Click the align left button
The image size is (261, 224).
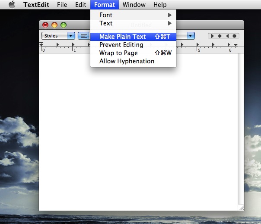click(x=83, y=36)
